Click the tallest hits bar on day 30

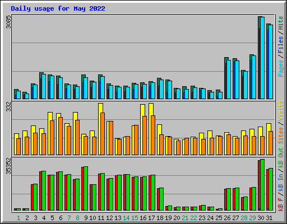tap(259, 58)
